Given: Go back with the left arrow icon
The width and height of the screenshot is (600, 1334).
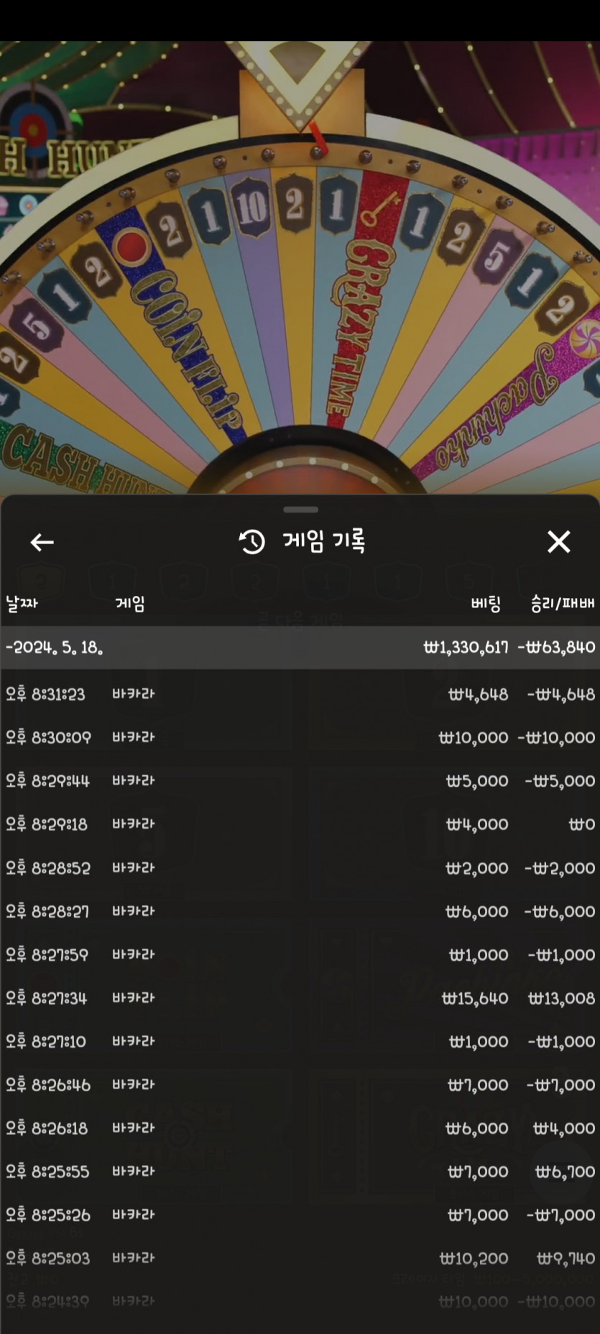Looking at the screenshot, I should tap(42, 542).
